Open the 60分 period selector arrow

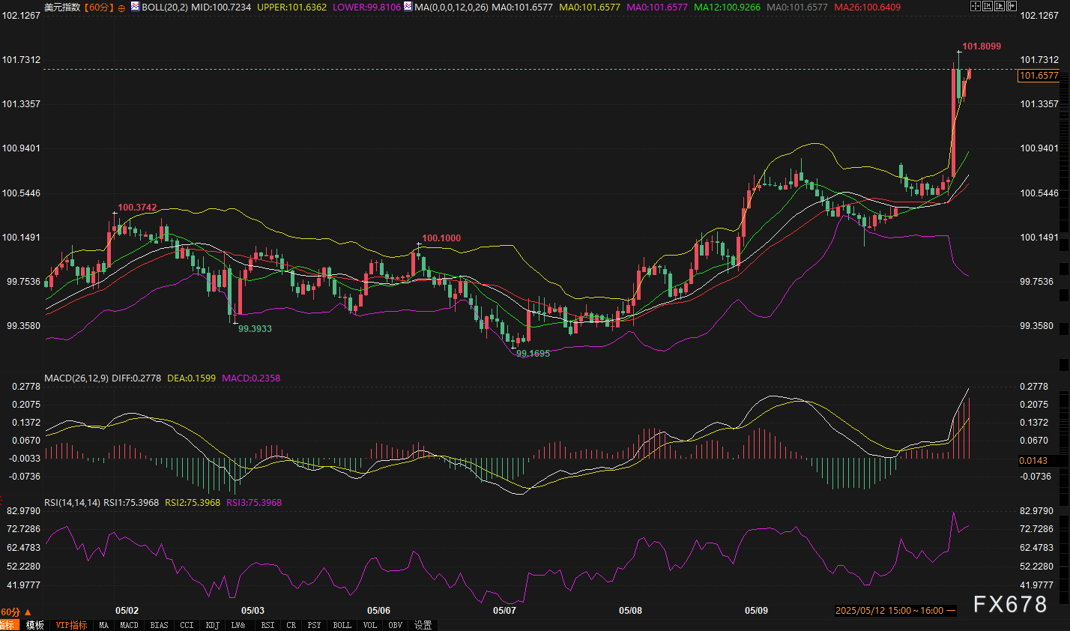tap(28, 612)
